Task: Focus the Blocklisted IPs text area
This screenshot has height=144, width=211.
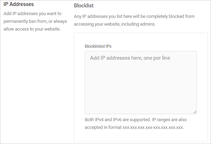Action: coord(141,83)
